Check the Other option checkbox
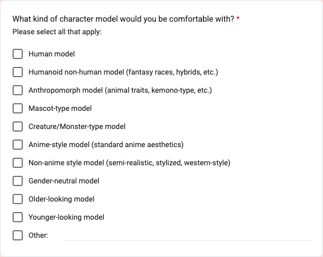The height and width of the screenshot is (257, 323). [x=18, y=235]
